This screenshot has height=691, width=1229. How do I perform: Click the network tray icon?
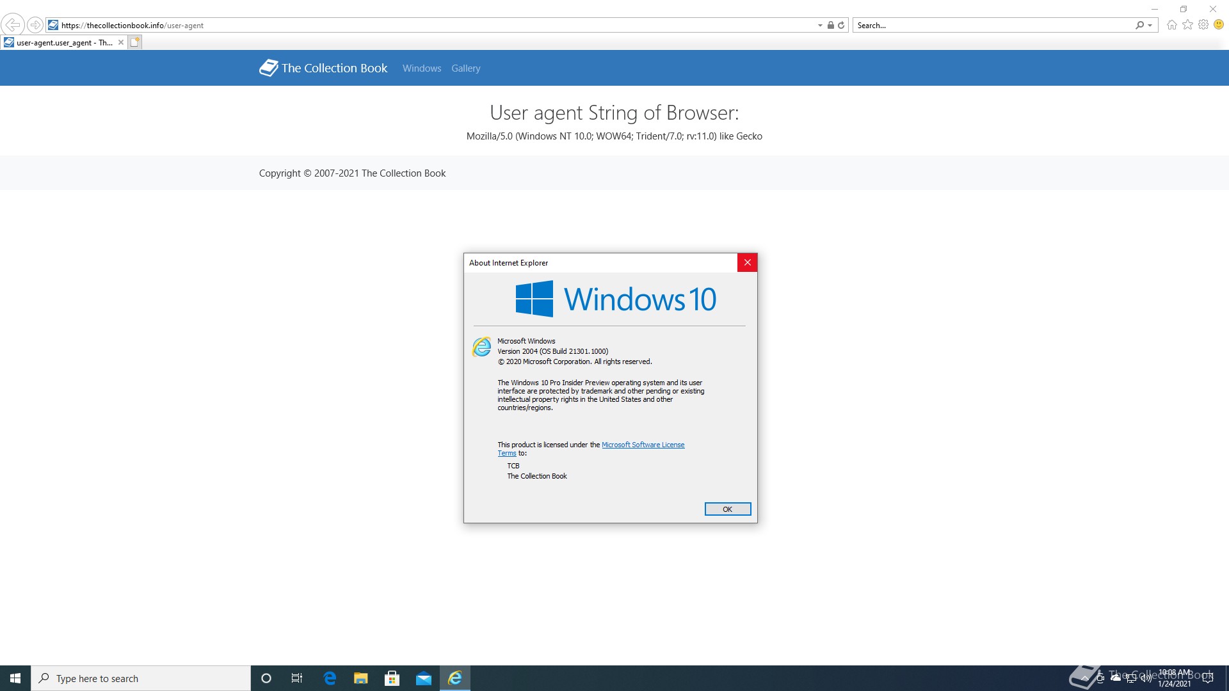tap(1131, 678)
